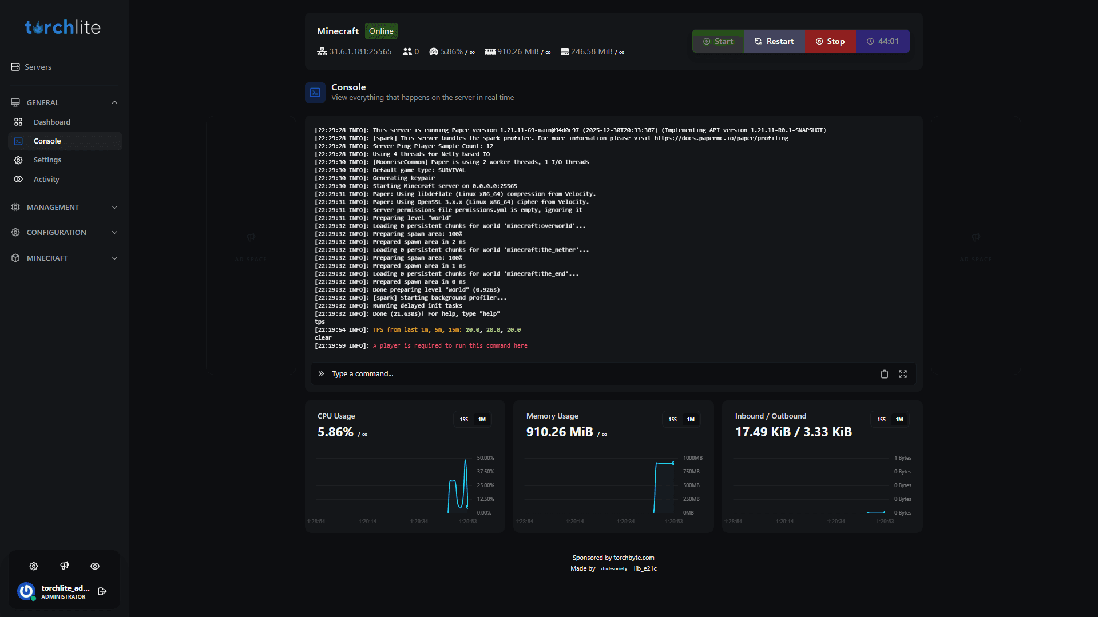Log out using the exit icon
Screen dimensions: 1098x617
point(102,591)
